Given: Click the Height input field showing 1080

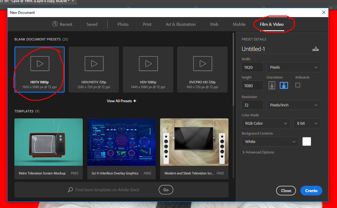Looking at the screenshot, I should (x=252, y=86).
